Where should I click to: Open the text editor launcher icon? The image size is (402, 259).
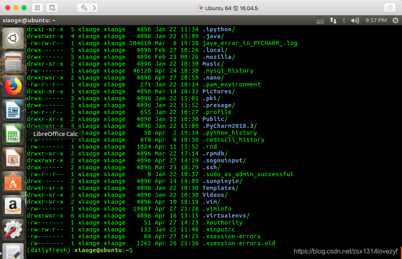13,251
